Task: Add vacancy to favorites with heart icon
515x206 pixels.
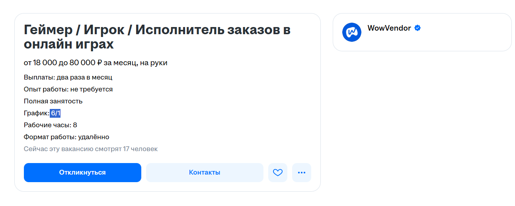Action: tap(277, 173)
